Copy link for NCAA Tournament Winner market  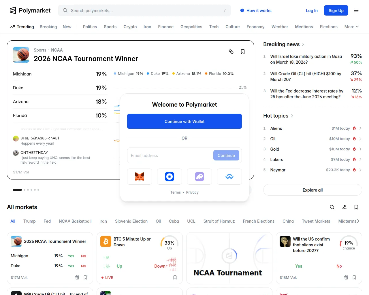click(x=231, y=52)
